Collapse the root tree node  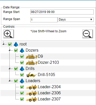click(x=3, y=44)
